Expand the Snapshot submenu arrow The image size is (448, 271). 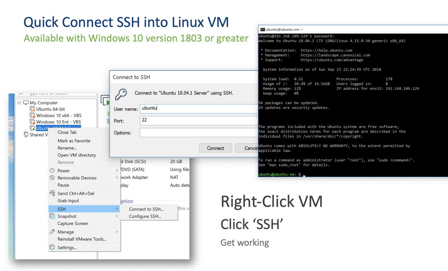117,216
